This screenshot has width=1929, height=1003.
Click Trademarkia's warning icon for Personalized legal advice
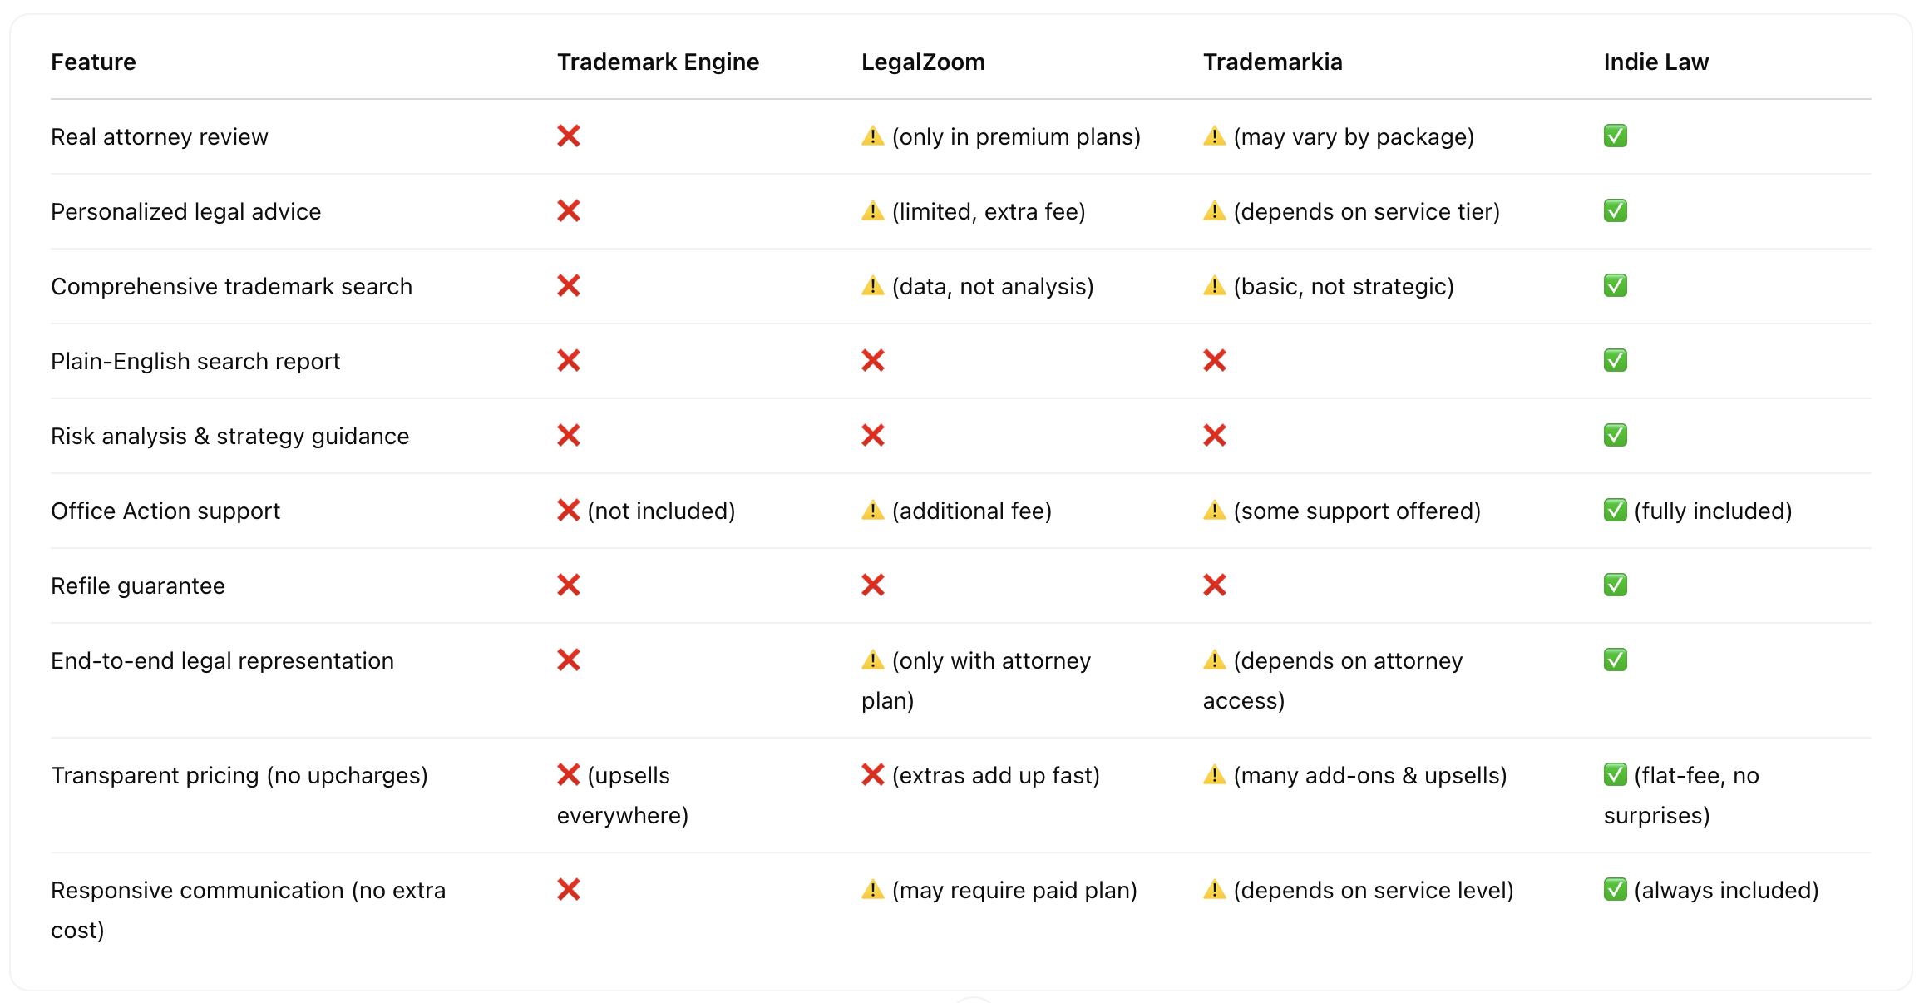coord(1214,210)
